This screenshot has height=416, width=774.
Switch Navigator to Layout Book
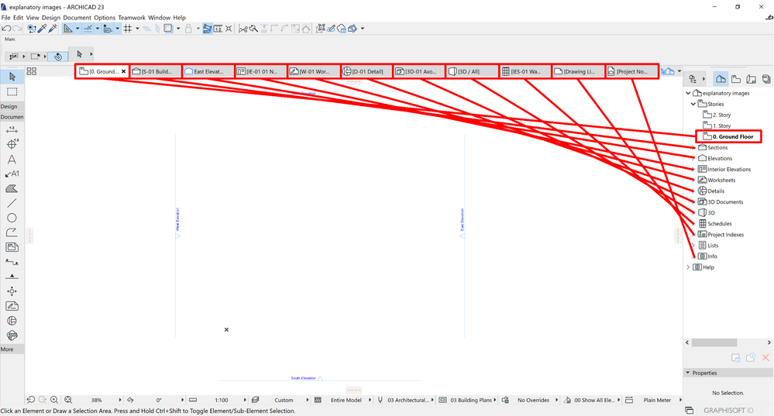coord(752,79)
